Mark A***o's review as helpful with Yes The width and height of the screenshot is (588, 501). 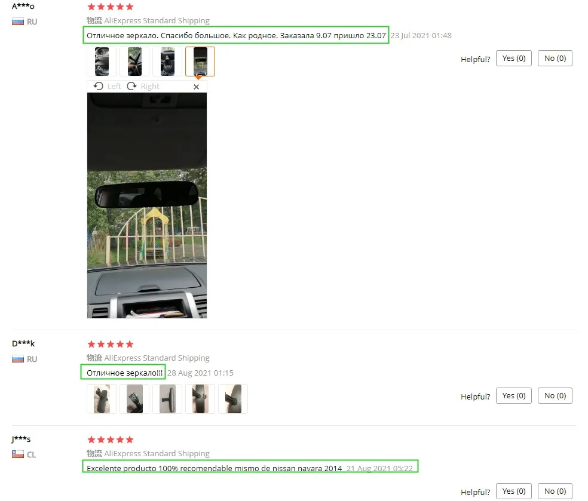pos(514,59)
